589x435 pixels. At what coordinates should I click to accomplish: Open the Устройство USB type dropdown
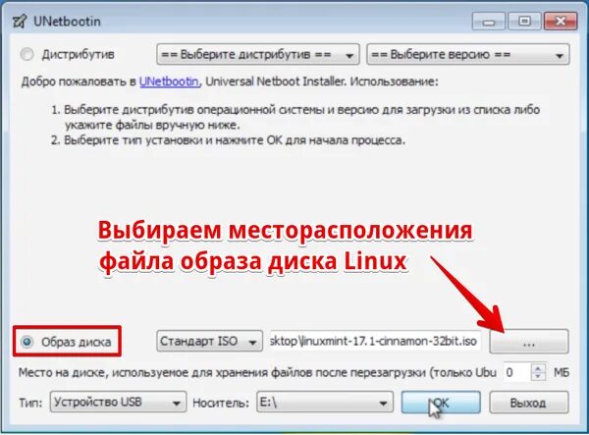(118, 403)
